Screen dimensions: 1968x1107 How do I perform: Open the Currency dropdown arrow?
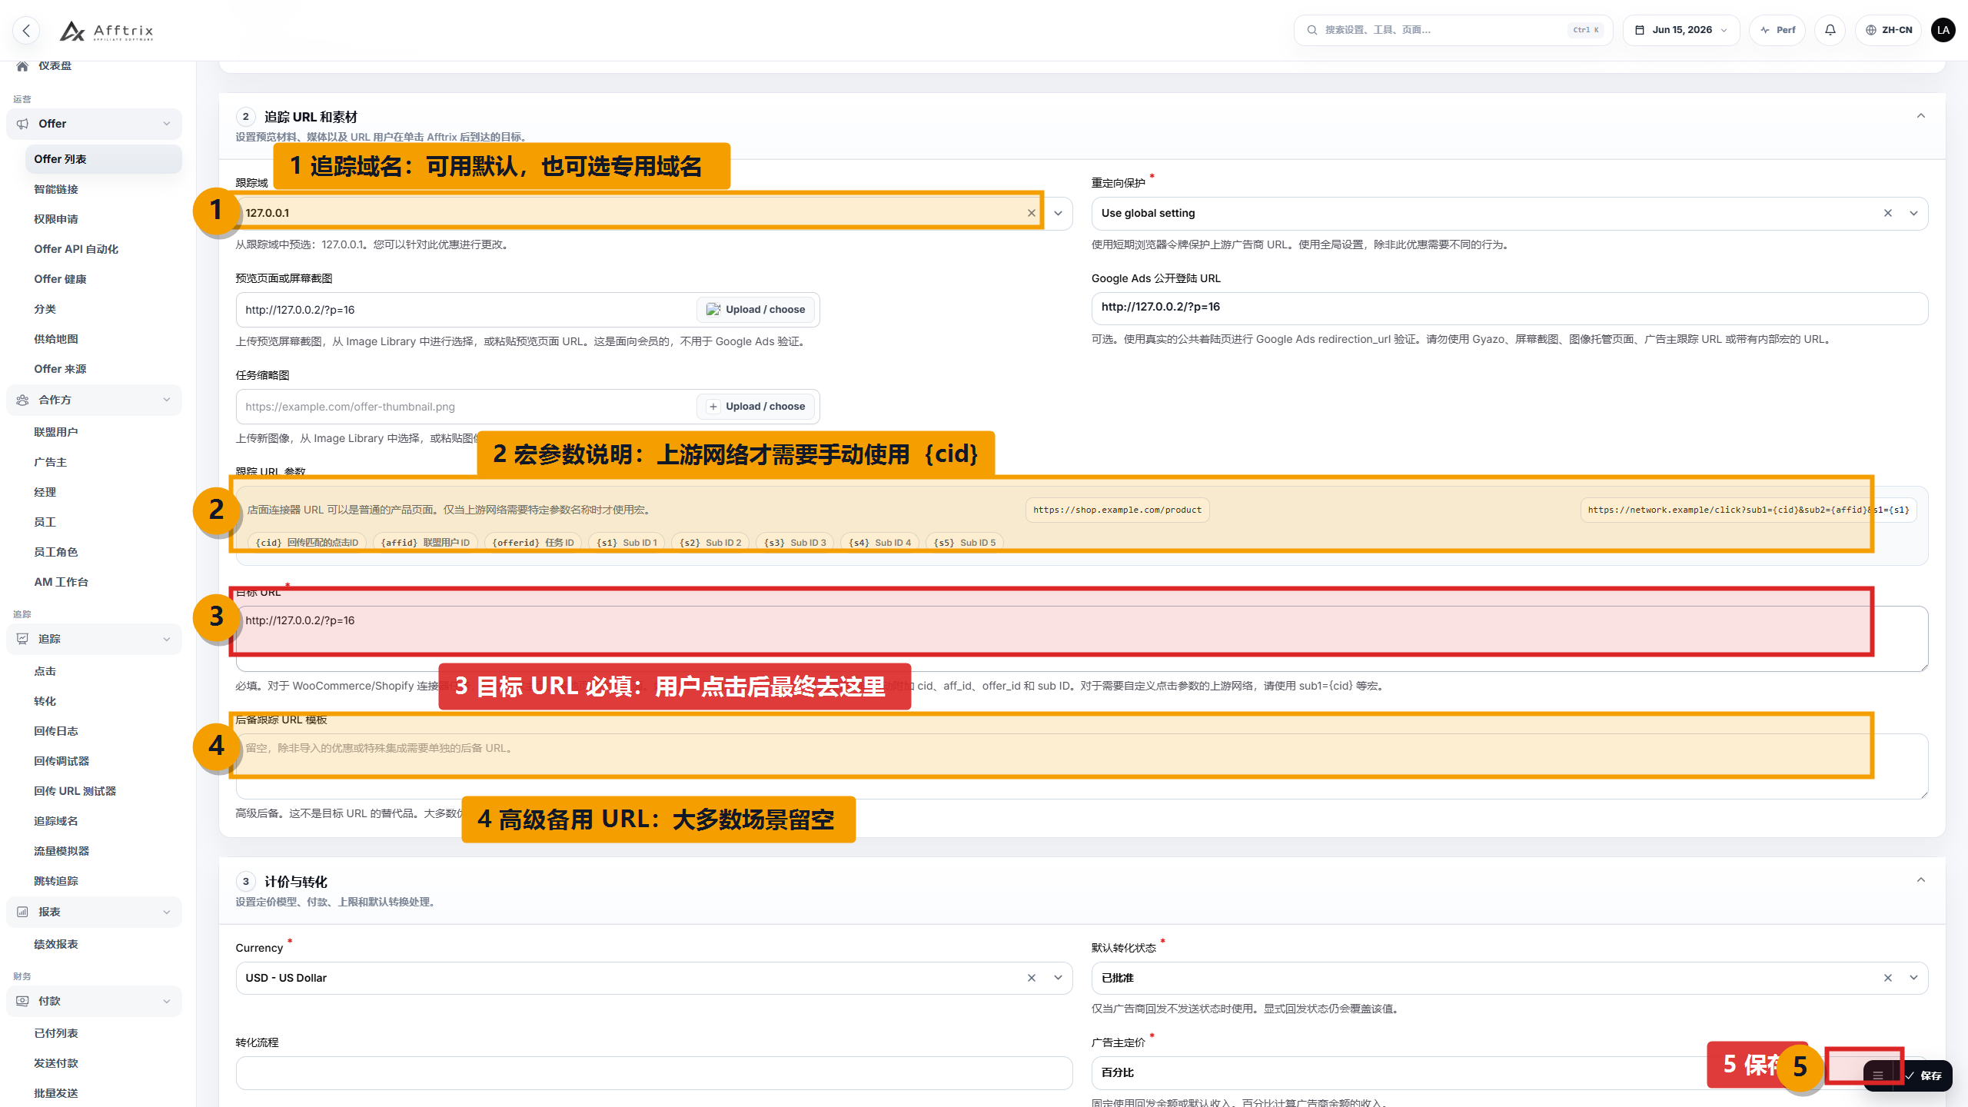click(1058, 978)
